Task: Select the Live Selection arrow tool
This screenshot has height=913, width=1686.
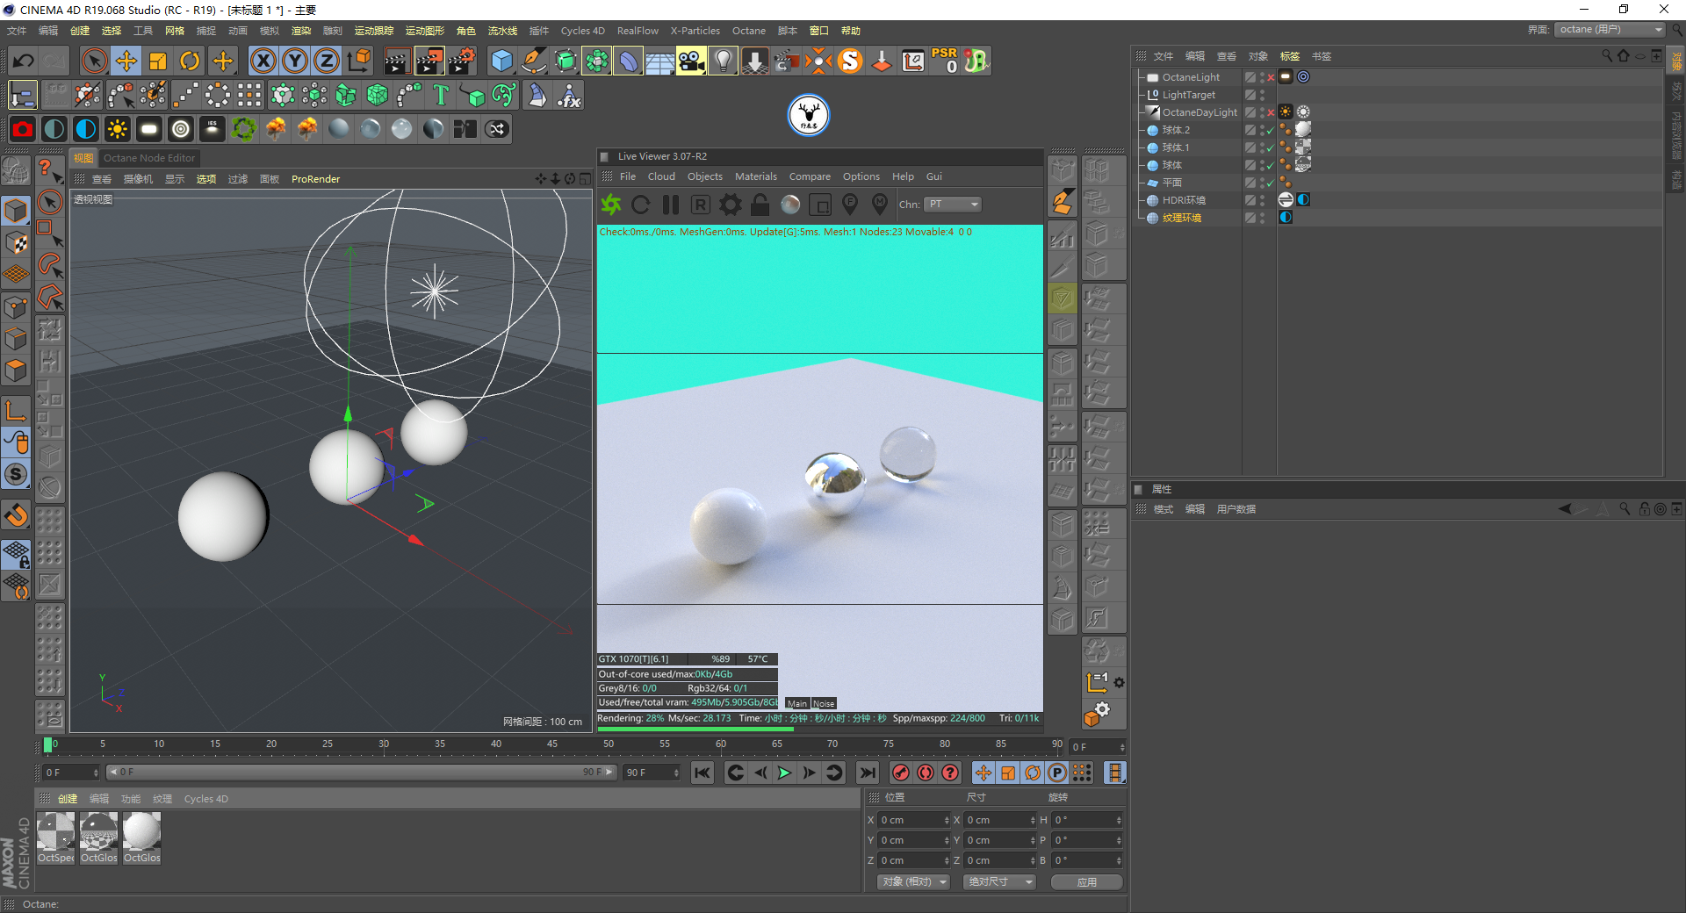Action: [x=94, y=61]
